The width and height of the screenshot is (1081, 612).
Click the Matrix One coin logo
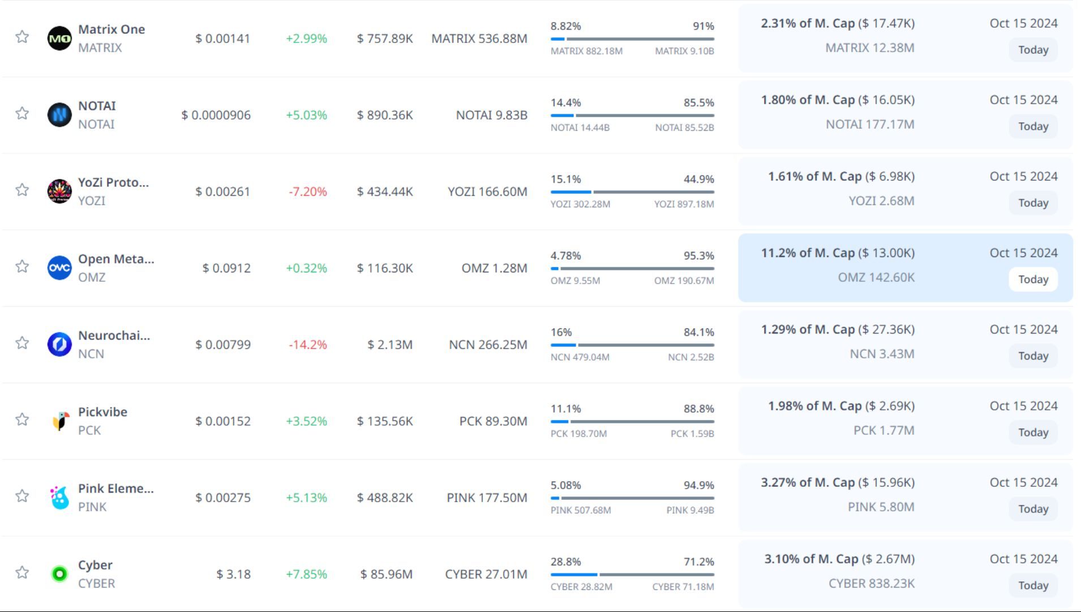(59, 38)
